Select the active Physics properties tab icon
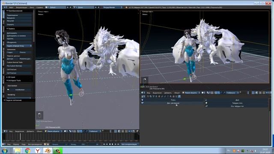 179,96
